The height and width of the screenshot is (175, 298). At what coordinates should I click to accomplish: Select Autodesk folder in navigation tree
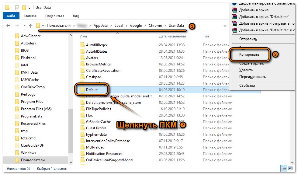(29, 43)
